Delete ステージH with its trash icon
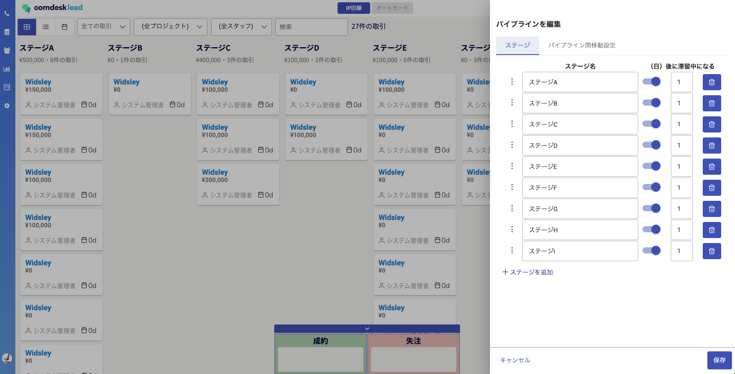 (x=712, y=230)
